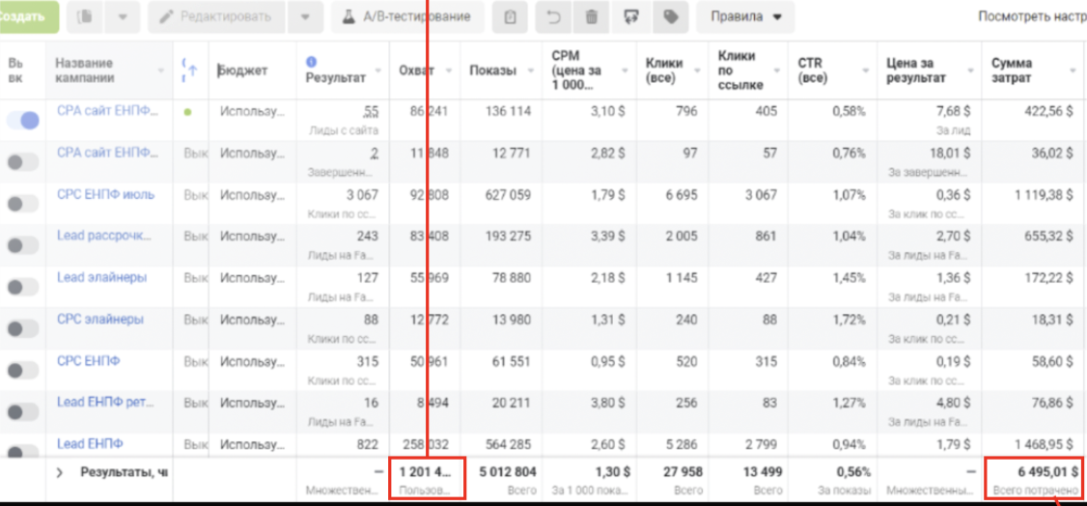Click Посмотреть настройки link
The width and height of the screenshot is (1087, 506).
coord(1032,16)
